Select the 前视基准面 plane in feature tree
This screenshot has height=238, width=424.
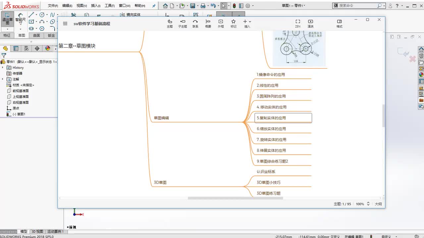[x=21, y=91]
